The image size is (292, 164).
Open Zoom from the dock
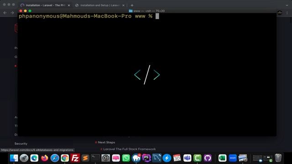click(233, 158)
